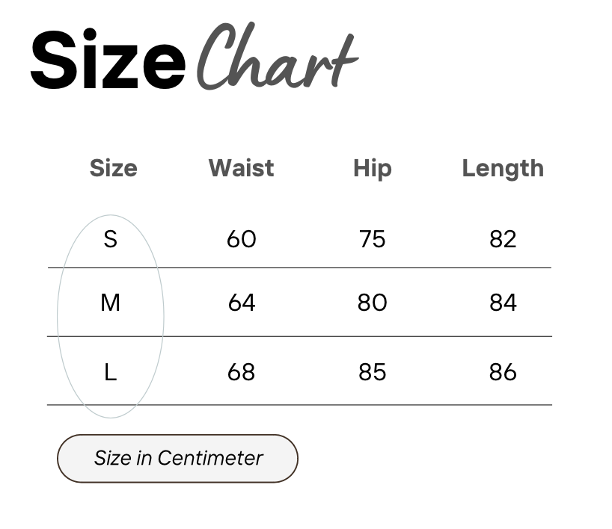Select the S size label
This screenshot has width=612, height=529.
tap(111, 239)
